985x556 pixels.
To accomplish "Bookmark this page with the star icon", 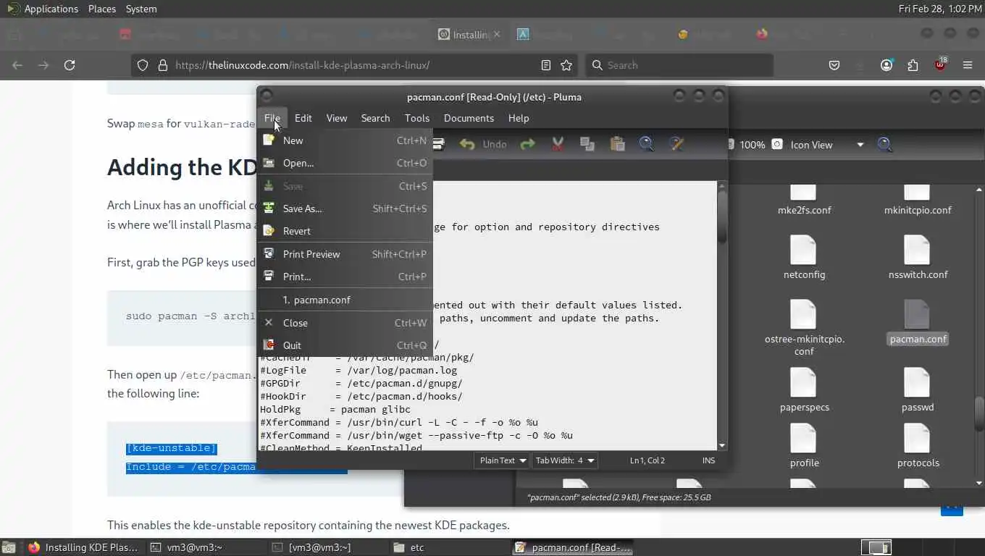I will click(566, 65).
